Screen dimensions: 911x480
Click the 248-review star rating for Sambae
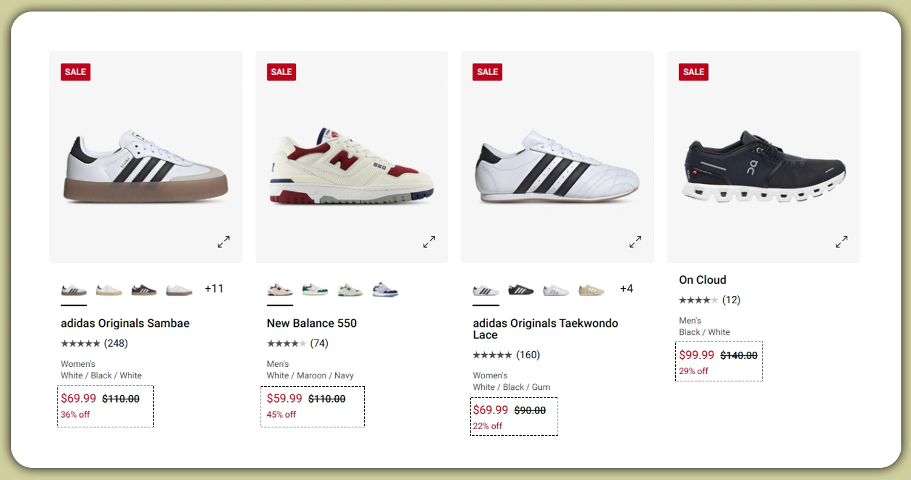click(x=95, y=343)
